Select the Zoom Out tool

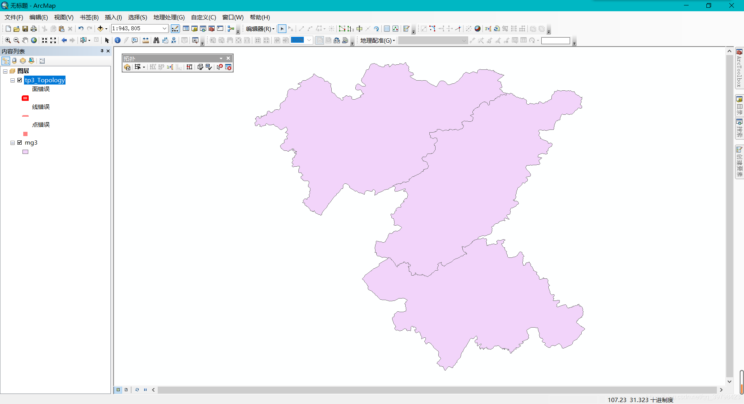click(16, 40)
